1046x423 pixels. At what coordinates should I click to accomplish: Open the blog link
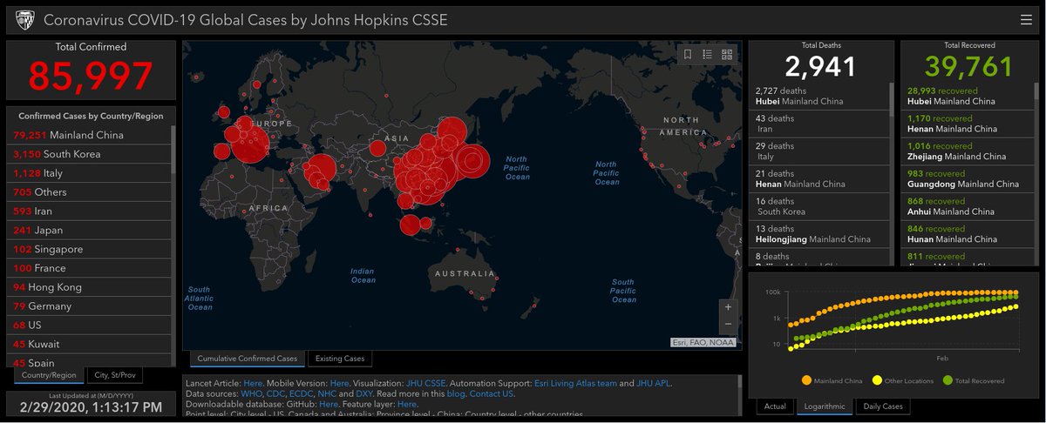pyautogui.click(x=454, y=394)
